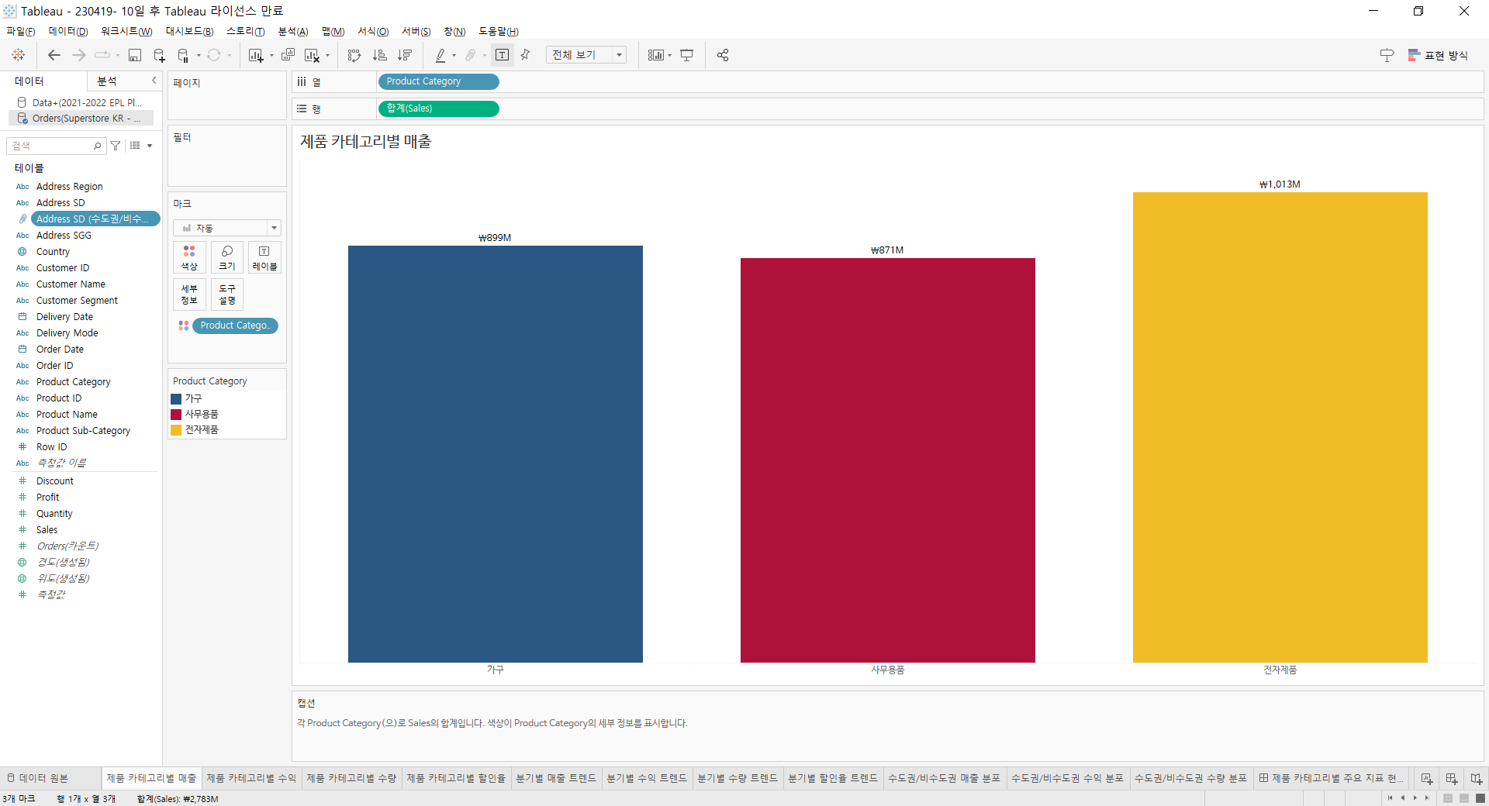Viewport: 1489px width, 806px height.
Task: Open the 분기별 매출 트렌드 sheet tab
Action: coord(556,778)
